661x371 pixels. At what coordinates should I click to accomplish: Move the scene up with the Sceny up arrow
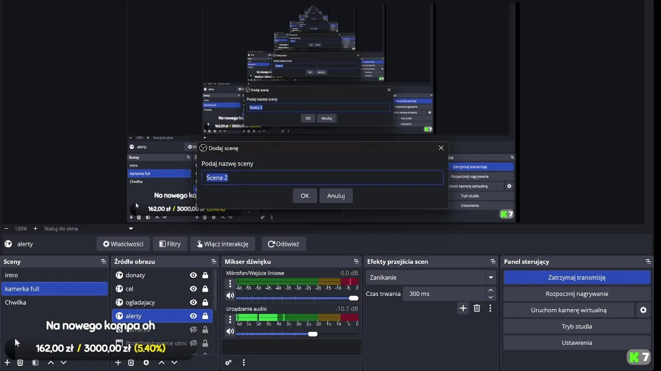tap(51, 363)
